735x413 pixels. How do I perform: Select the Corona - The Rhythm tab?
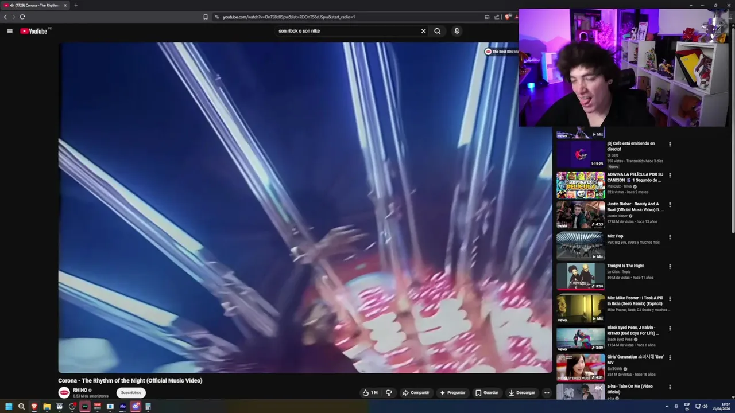pyautogui.click(x=36, y=5)
